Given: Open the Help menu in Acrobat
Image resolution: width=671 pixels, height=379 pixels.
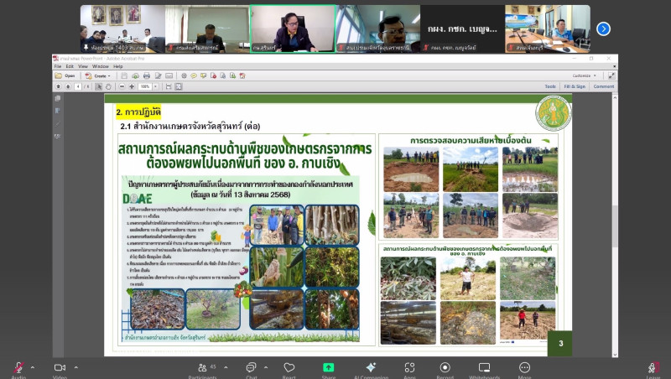Looking at the screenshot, I should coord(118,66).
